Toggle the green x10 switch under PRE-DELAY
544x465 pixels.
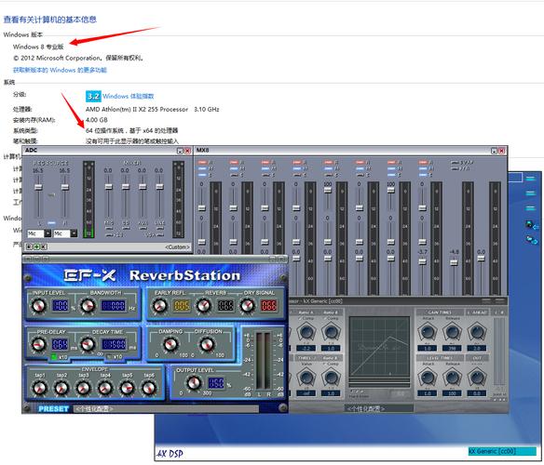pos(54,357)
